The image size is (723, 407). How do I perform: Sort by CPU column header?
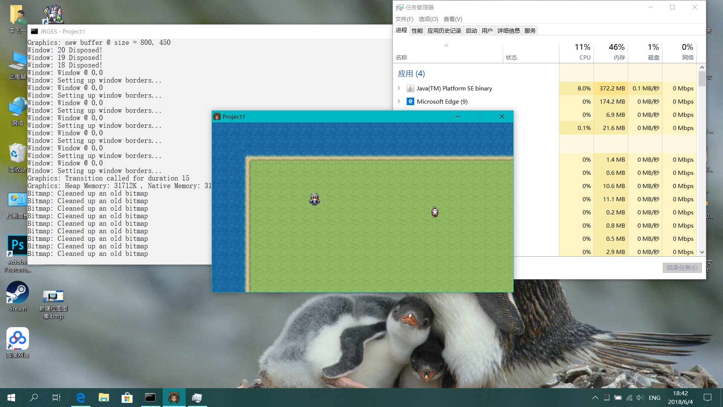pyautogui.click(x=577, y=52)
